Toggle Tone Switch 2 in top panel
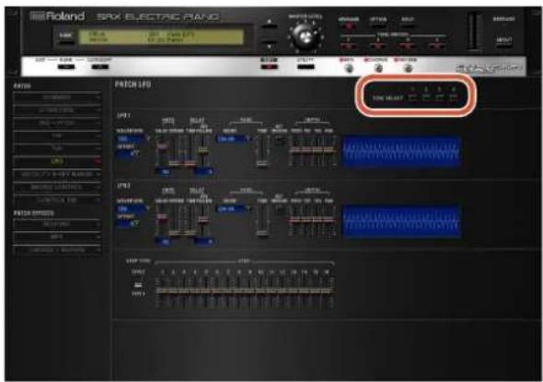This screenshot has height=382, width=543. 378,46
